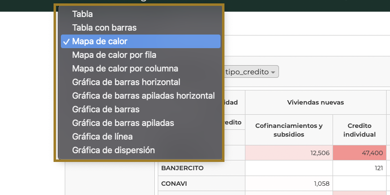Click Cofinanciamientos y subsidios column header
The height and width of the screenshot is (195, 390).
click(289, 130)
